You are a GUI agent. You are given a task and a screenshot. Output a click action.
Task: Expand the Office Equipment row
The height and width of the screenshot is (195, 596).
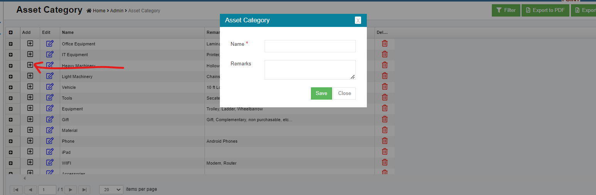(11, 44)
